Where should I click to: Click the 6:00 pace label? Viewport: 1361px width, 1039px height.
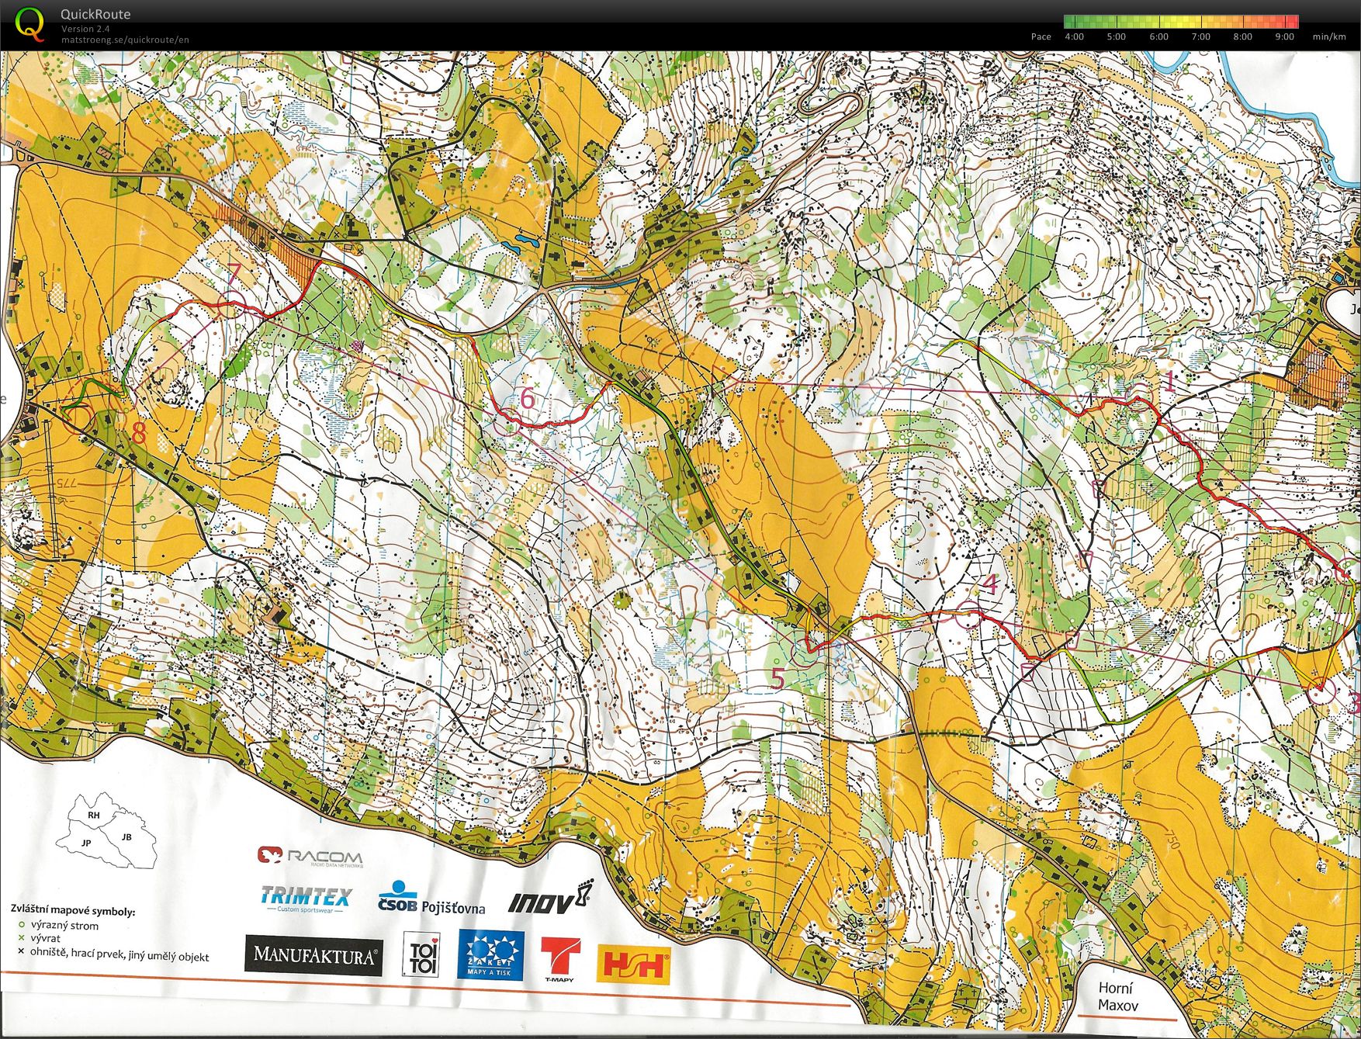pos(1158,36)
